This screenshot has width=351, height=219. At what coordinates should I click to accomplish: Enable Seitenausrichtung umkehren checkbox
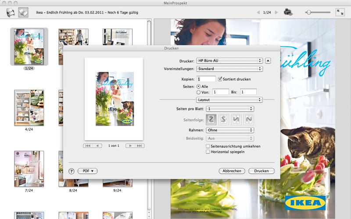[x=208, y=146]
